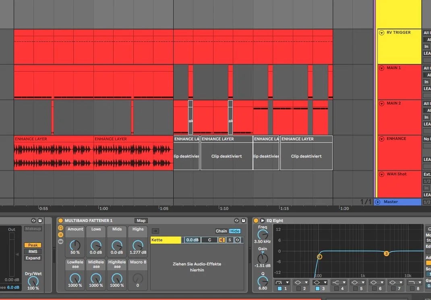Image resolution: width=431 pixels, height=300 pixels.
Task: Fold the ENHANCE track
Action: (381, 139)
